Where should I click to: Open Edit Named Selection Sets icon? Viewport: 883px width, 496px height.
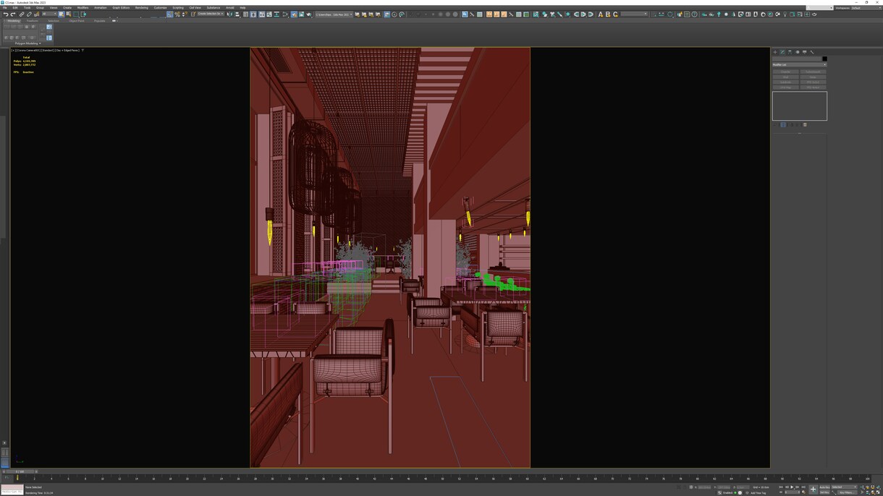[193, 14]
